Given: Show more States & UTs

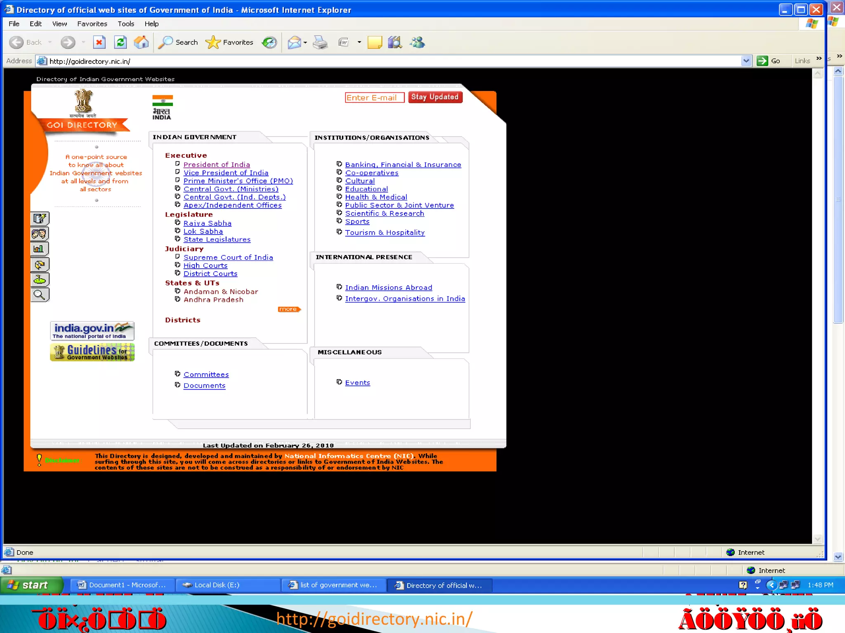Looking at the screenshot, I should [289, 309].
